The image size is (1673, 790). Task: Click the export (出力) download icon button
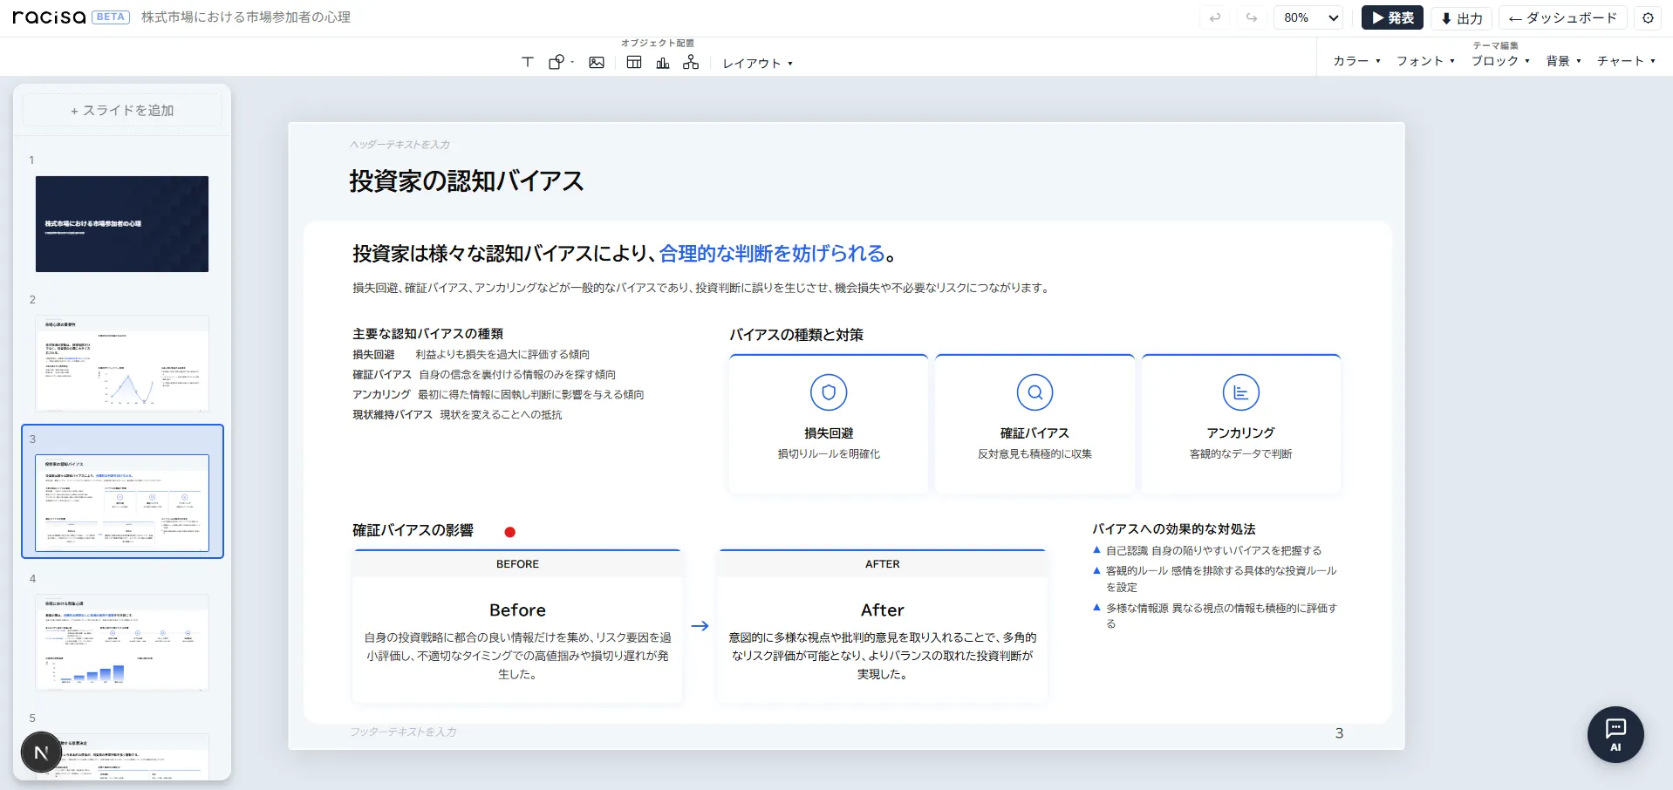1462,17
